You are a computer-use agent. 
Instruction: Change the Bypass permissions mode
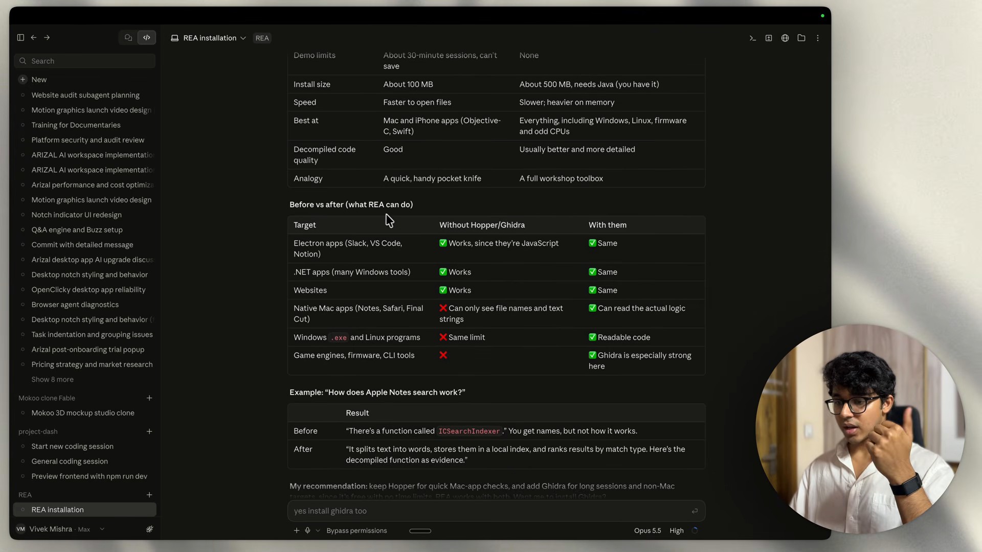[356, 531]
